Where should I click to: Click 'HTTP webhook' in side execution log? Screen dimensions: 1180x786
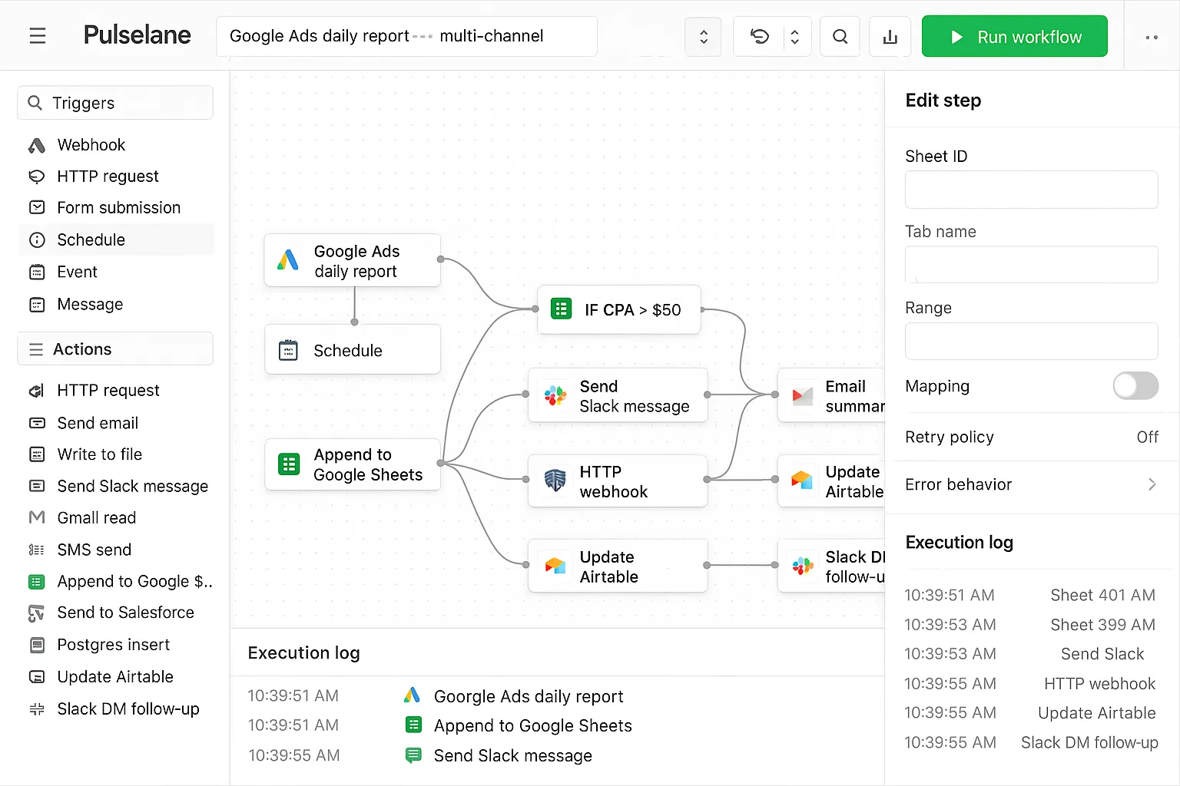point(1099,683)
